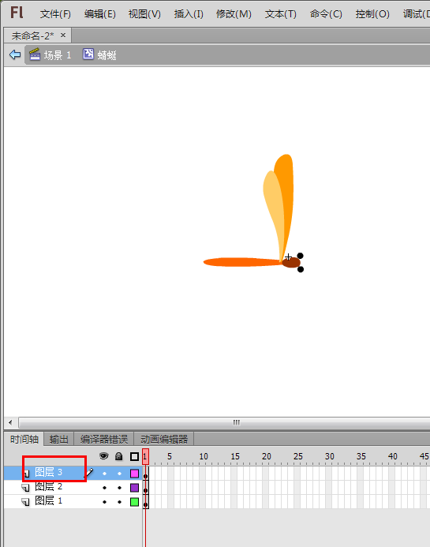This screenshot has height=547, width=430.
Task: Click green outline color swatch of 图层 1
Action: point(134,502)
